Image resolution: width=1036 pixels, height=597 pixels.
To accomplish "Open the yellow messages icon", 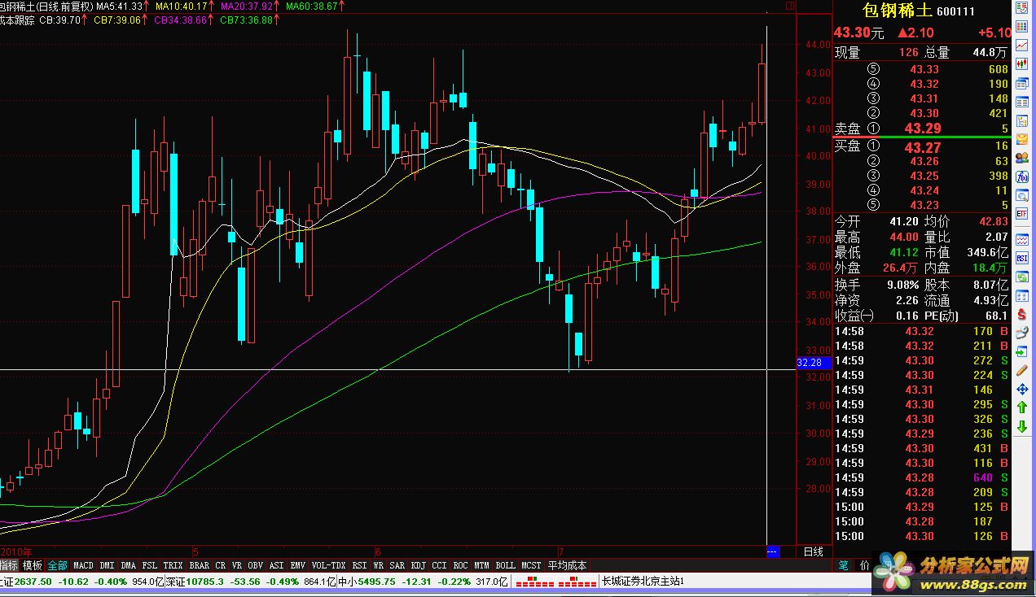I will (x=1021, y=140).
